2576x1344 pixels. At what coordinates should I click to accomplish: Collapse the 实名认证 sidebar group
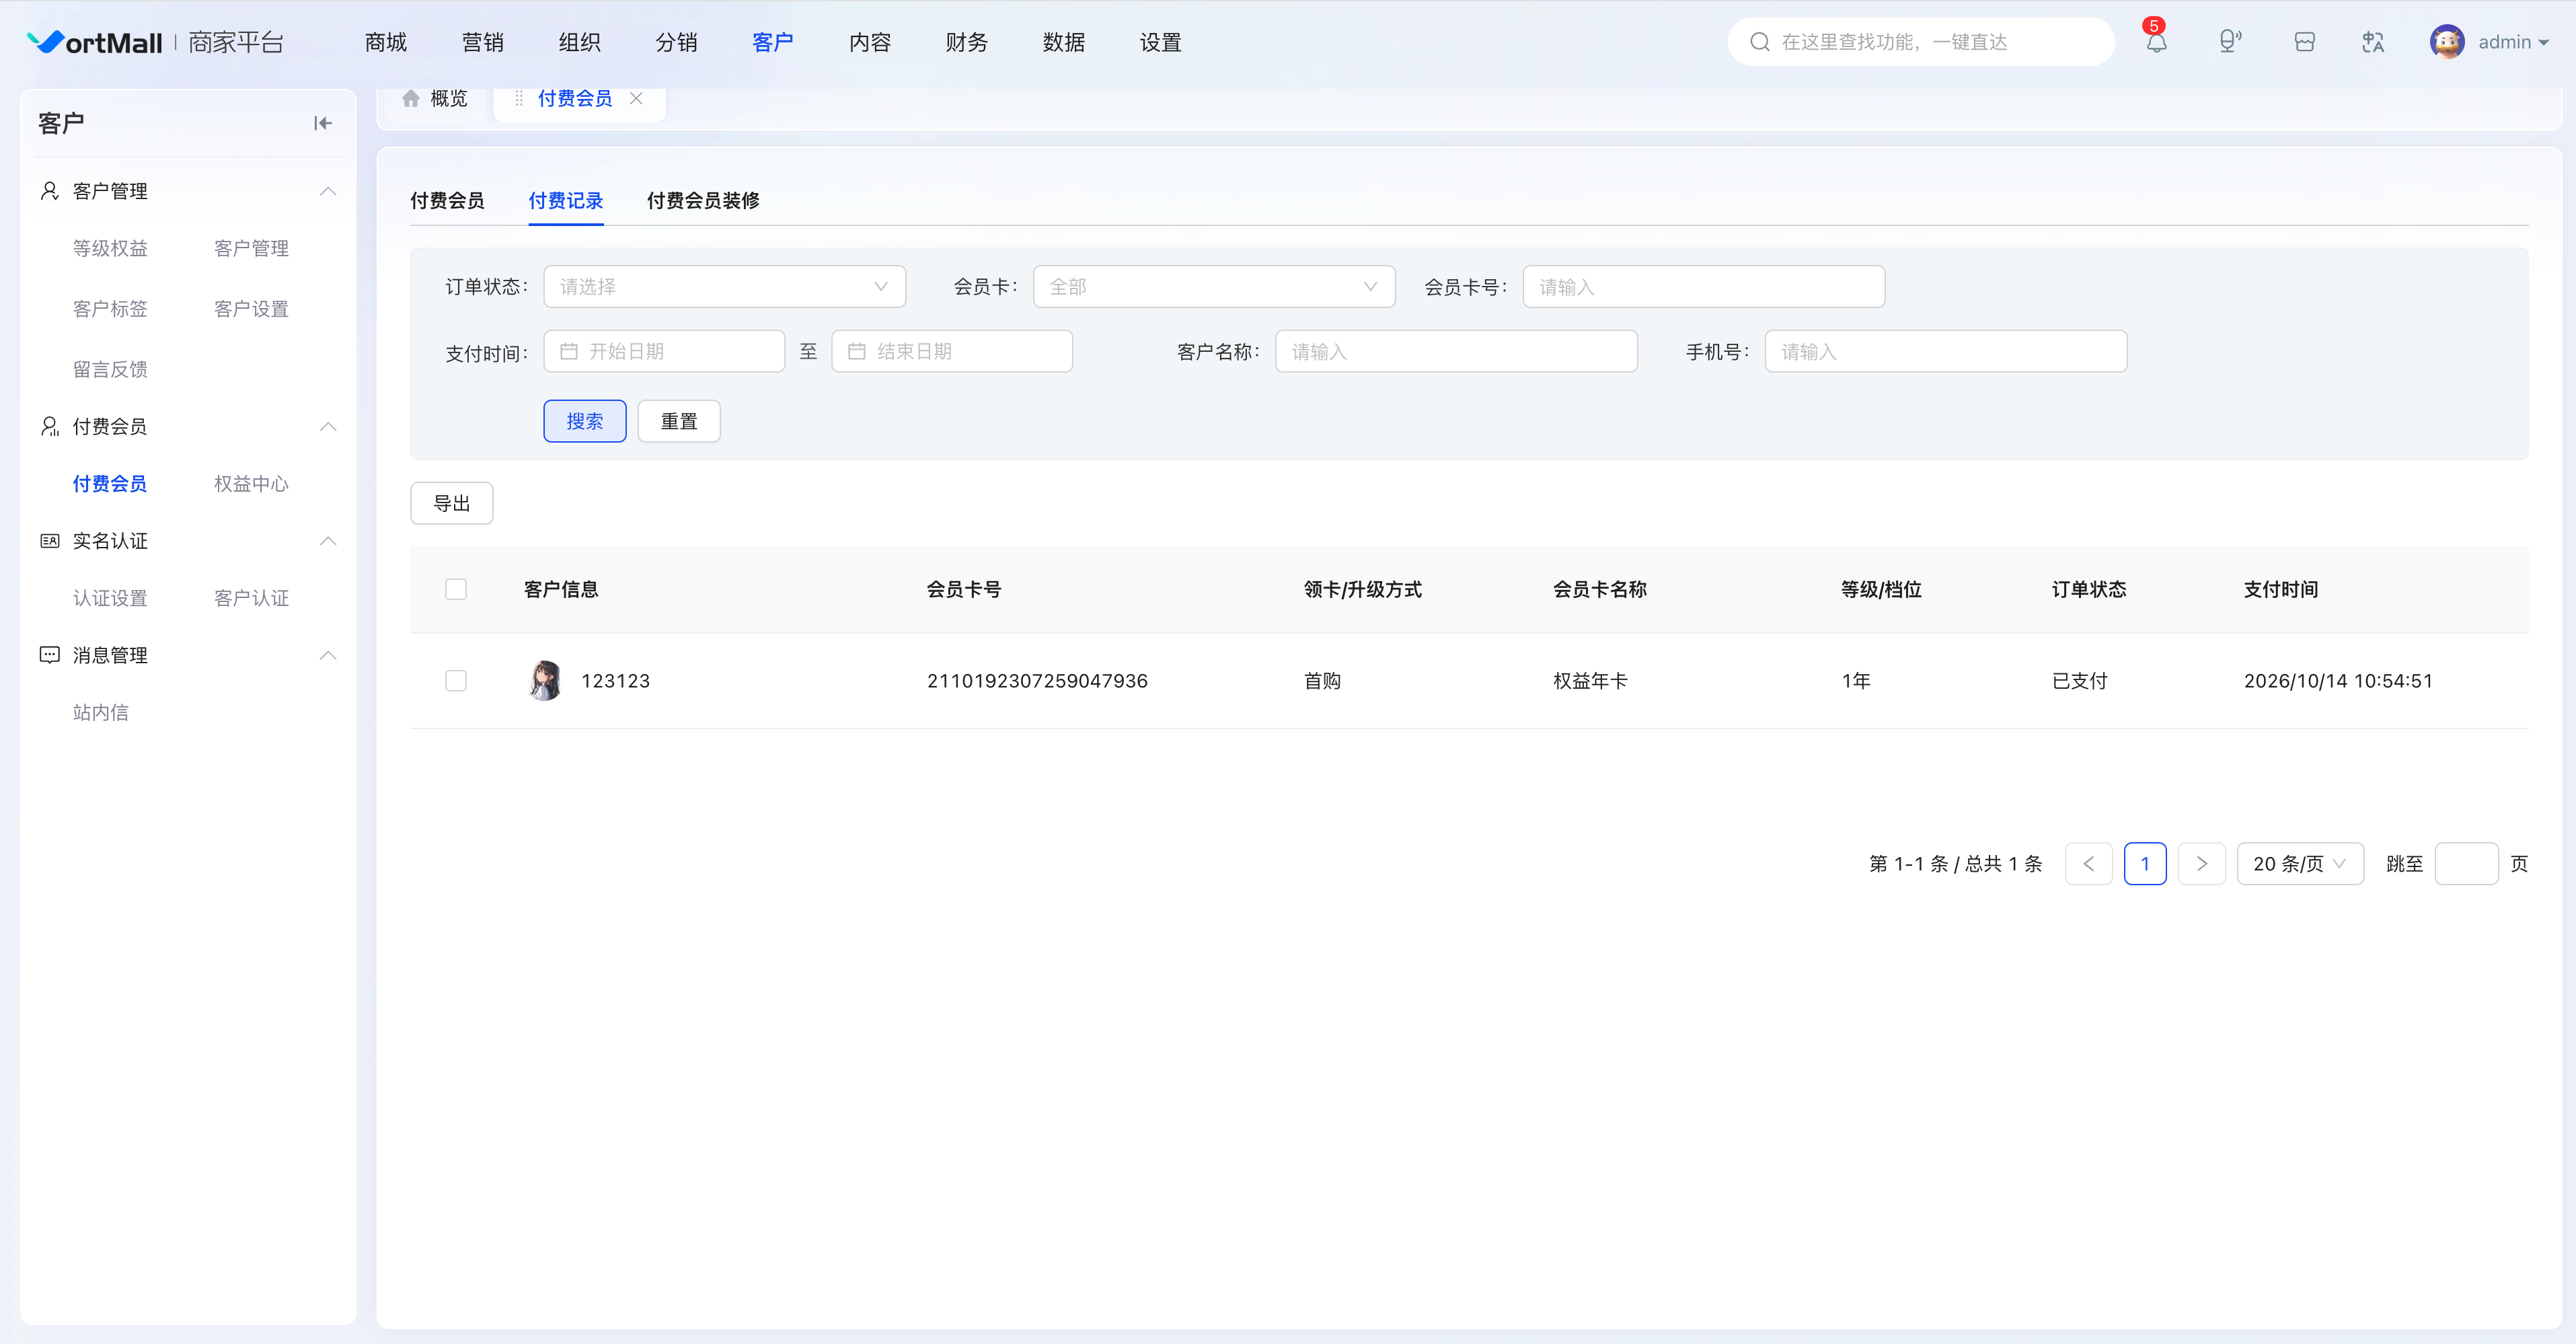(x=327, y=541)
